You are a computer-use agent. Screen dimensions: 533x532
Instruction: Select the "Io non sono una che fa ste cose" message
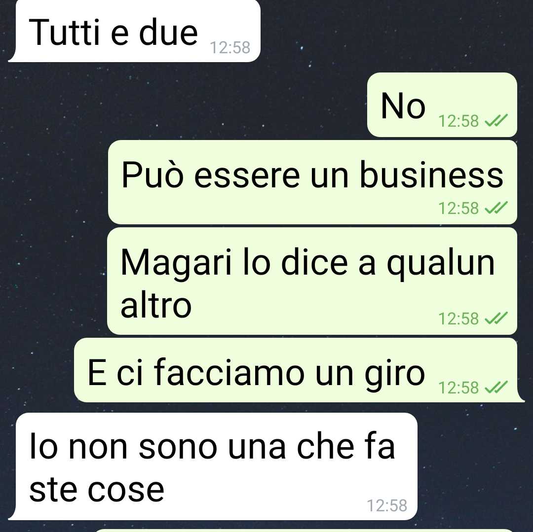(x=213, y=466)
